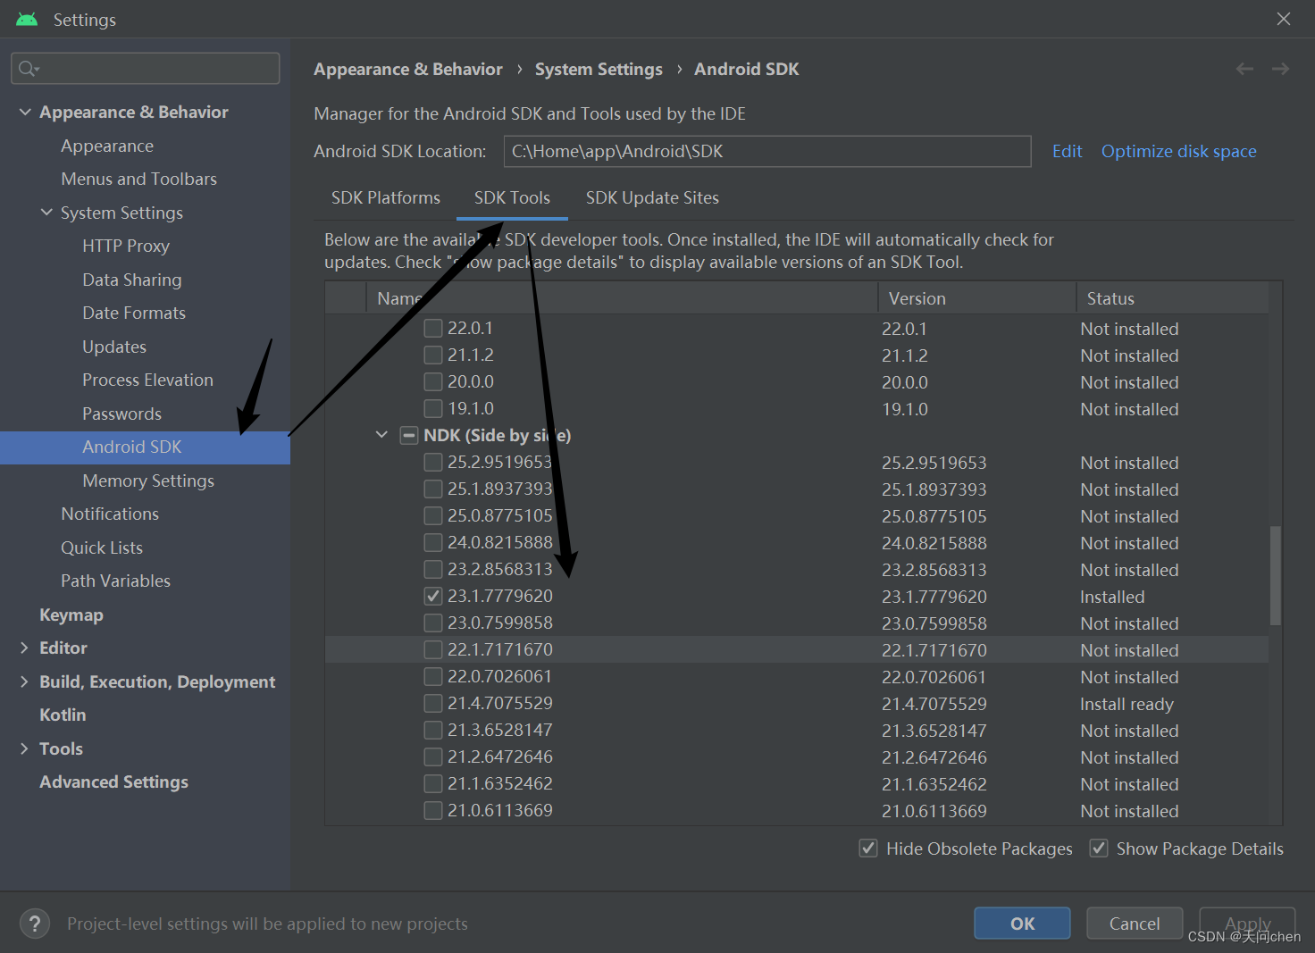Image resolution: width=1315 pixels, height=953 pixels.
Task: Click the forward navigation arrow
Action: click(1280, 69)
